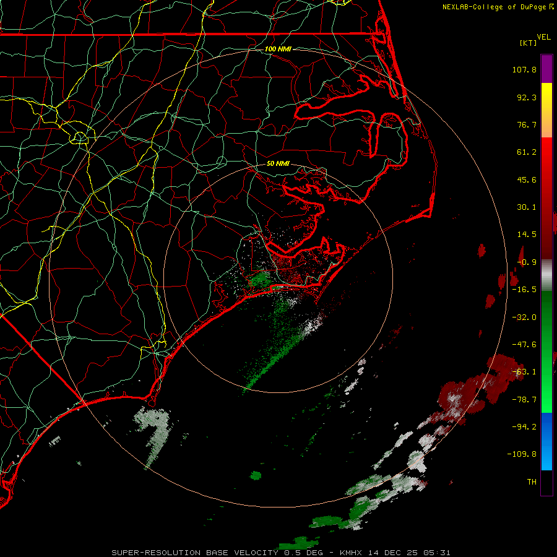The height and width of the screenshot is (557, 557).
Task: Select the -32.0 velocity scale value
Action: pyautogui.click(x=524, y=317)
